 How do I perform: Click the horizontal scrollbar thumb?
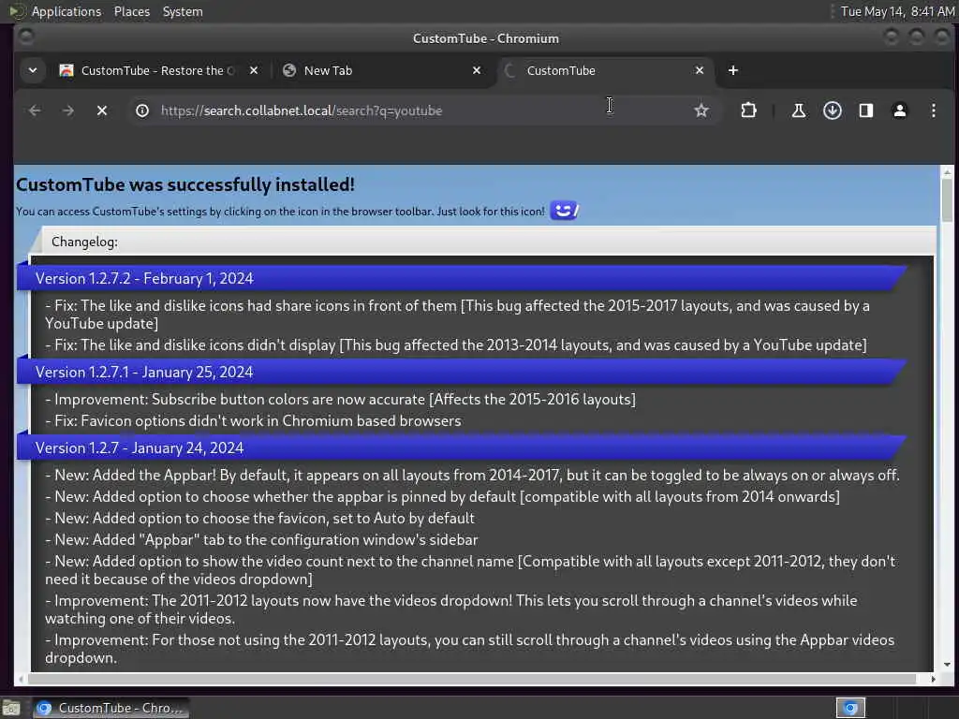click(x=472, y=679)
